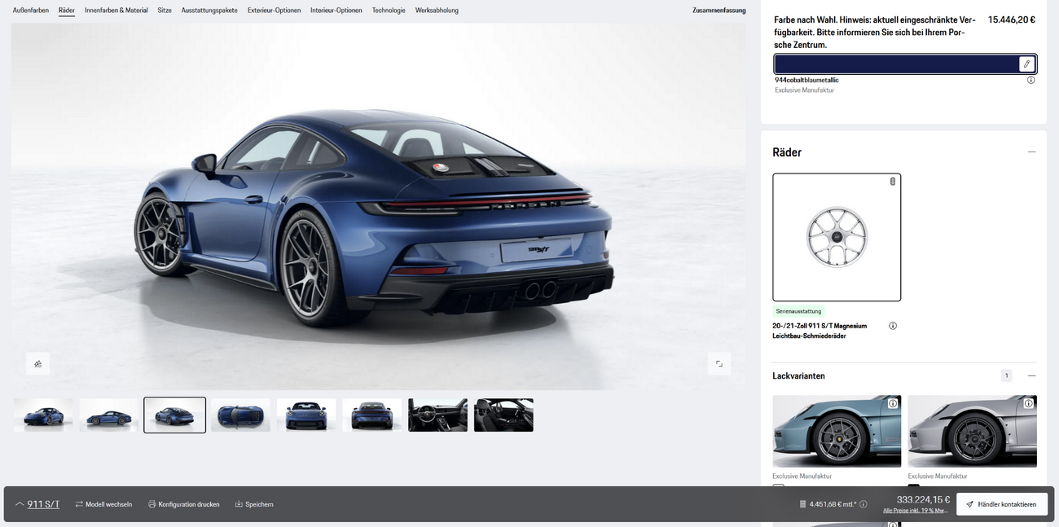Select silver Exclusive Manufaktur paint variant
This screenshot has width=1059, height=527.
(x=972, y=431)
